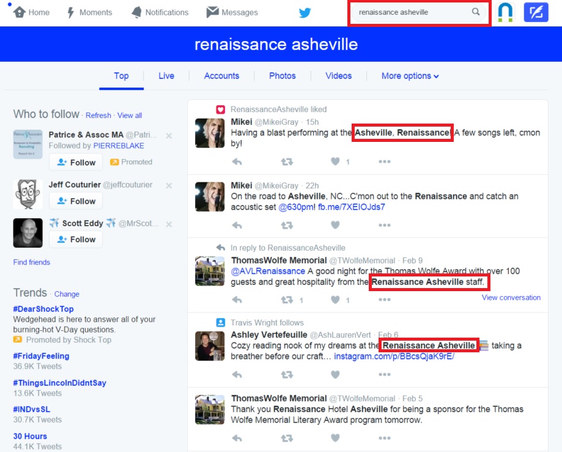Click the @AVLRenaissance mention

268,271
